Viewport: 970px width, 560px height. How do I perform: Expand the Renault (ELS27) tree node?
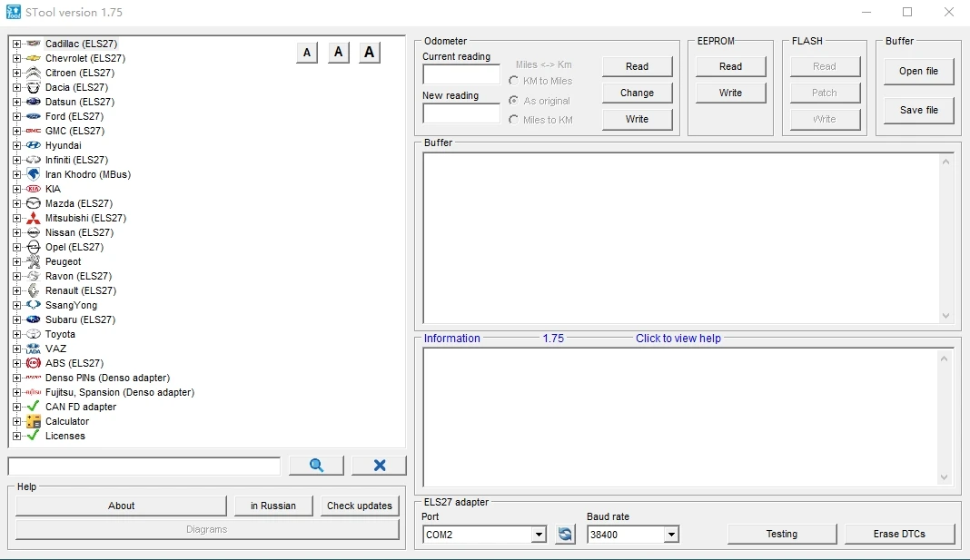pyautogui.click(x=16, y=290)
